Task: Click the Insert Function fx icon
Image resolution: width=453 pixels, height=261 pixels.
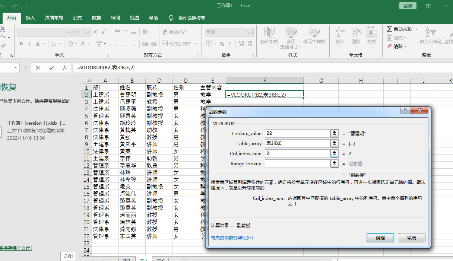Action: point(64,68)
